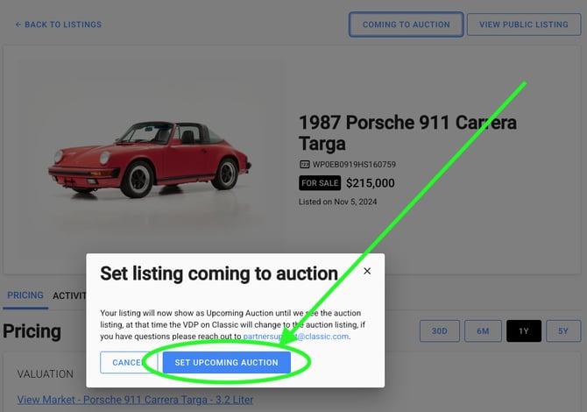
Task: Open View Market Porsche 911 Carrera Targa link
Action: pos(135,401)
